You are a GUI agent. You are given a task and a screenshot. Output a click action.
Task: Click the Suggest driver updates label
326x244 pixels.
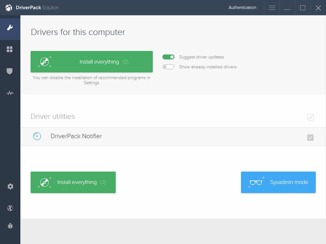coord(202,57)
